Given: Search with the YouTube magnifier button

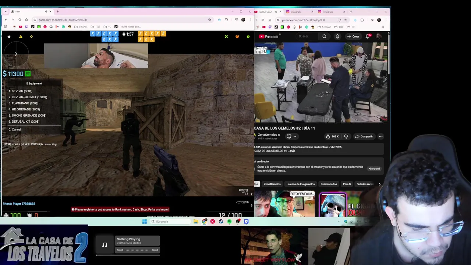Looking at the screenshot, I should (x=325, y=36).
